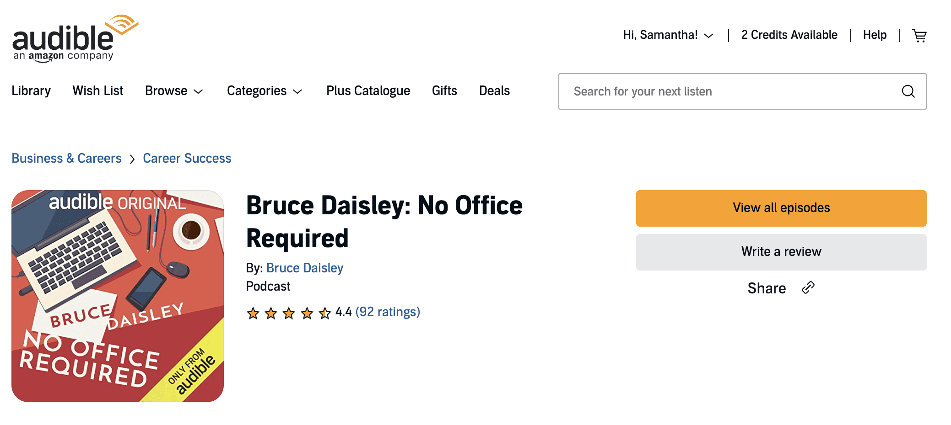The image size is (951, 425).
Task: Open the Wish List page
Action: tap(98, 91)
